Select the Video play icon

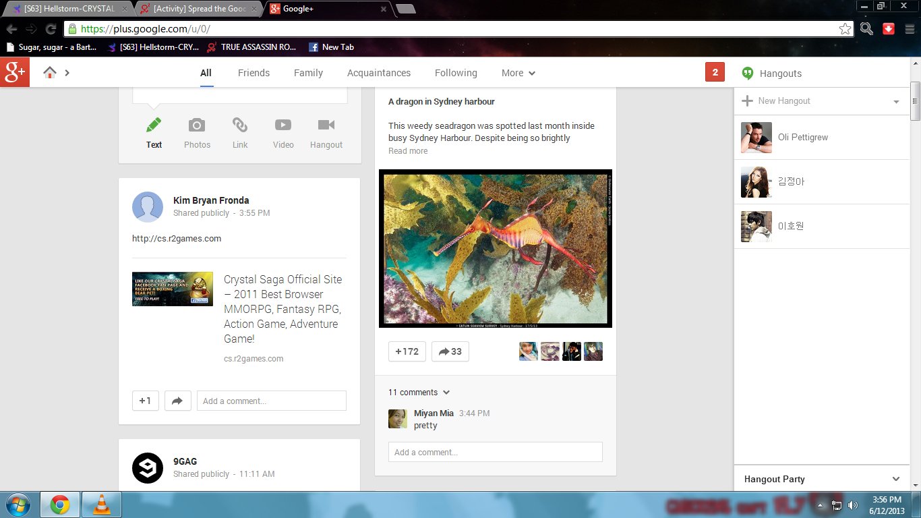pyautogui.click(x=283, y=125)
